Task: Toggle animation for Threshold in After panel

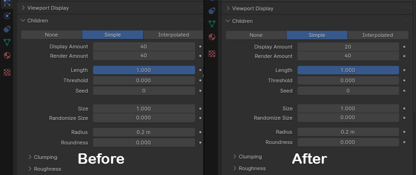Action: (x=404, y=80)
